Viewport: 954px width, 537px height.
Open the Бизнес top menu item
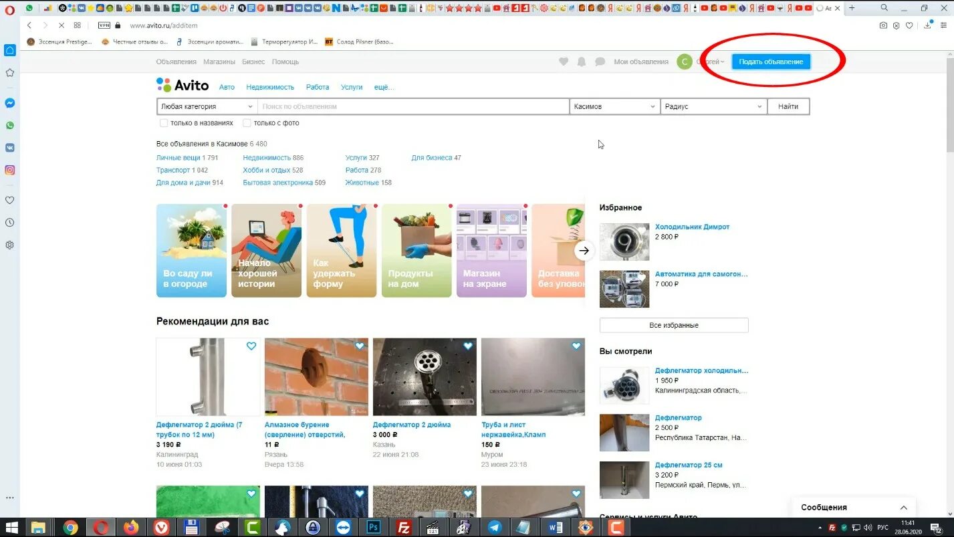[x=253, y=62]
